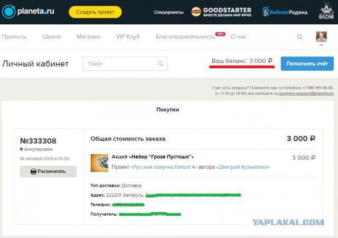This screenshot has width=338, height=238.
Task: Open the БиблиоРодина logo link
Action: pyautogui.click(x=285, y=12)
